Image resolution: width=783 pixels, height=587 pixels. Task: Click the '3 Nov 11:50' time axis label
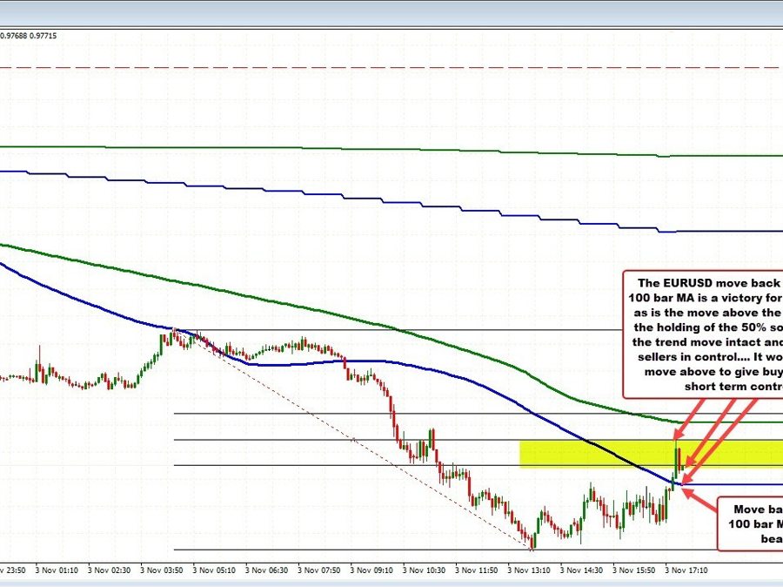point(478,570)
